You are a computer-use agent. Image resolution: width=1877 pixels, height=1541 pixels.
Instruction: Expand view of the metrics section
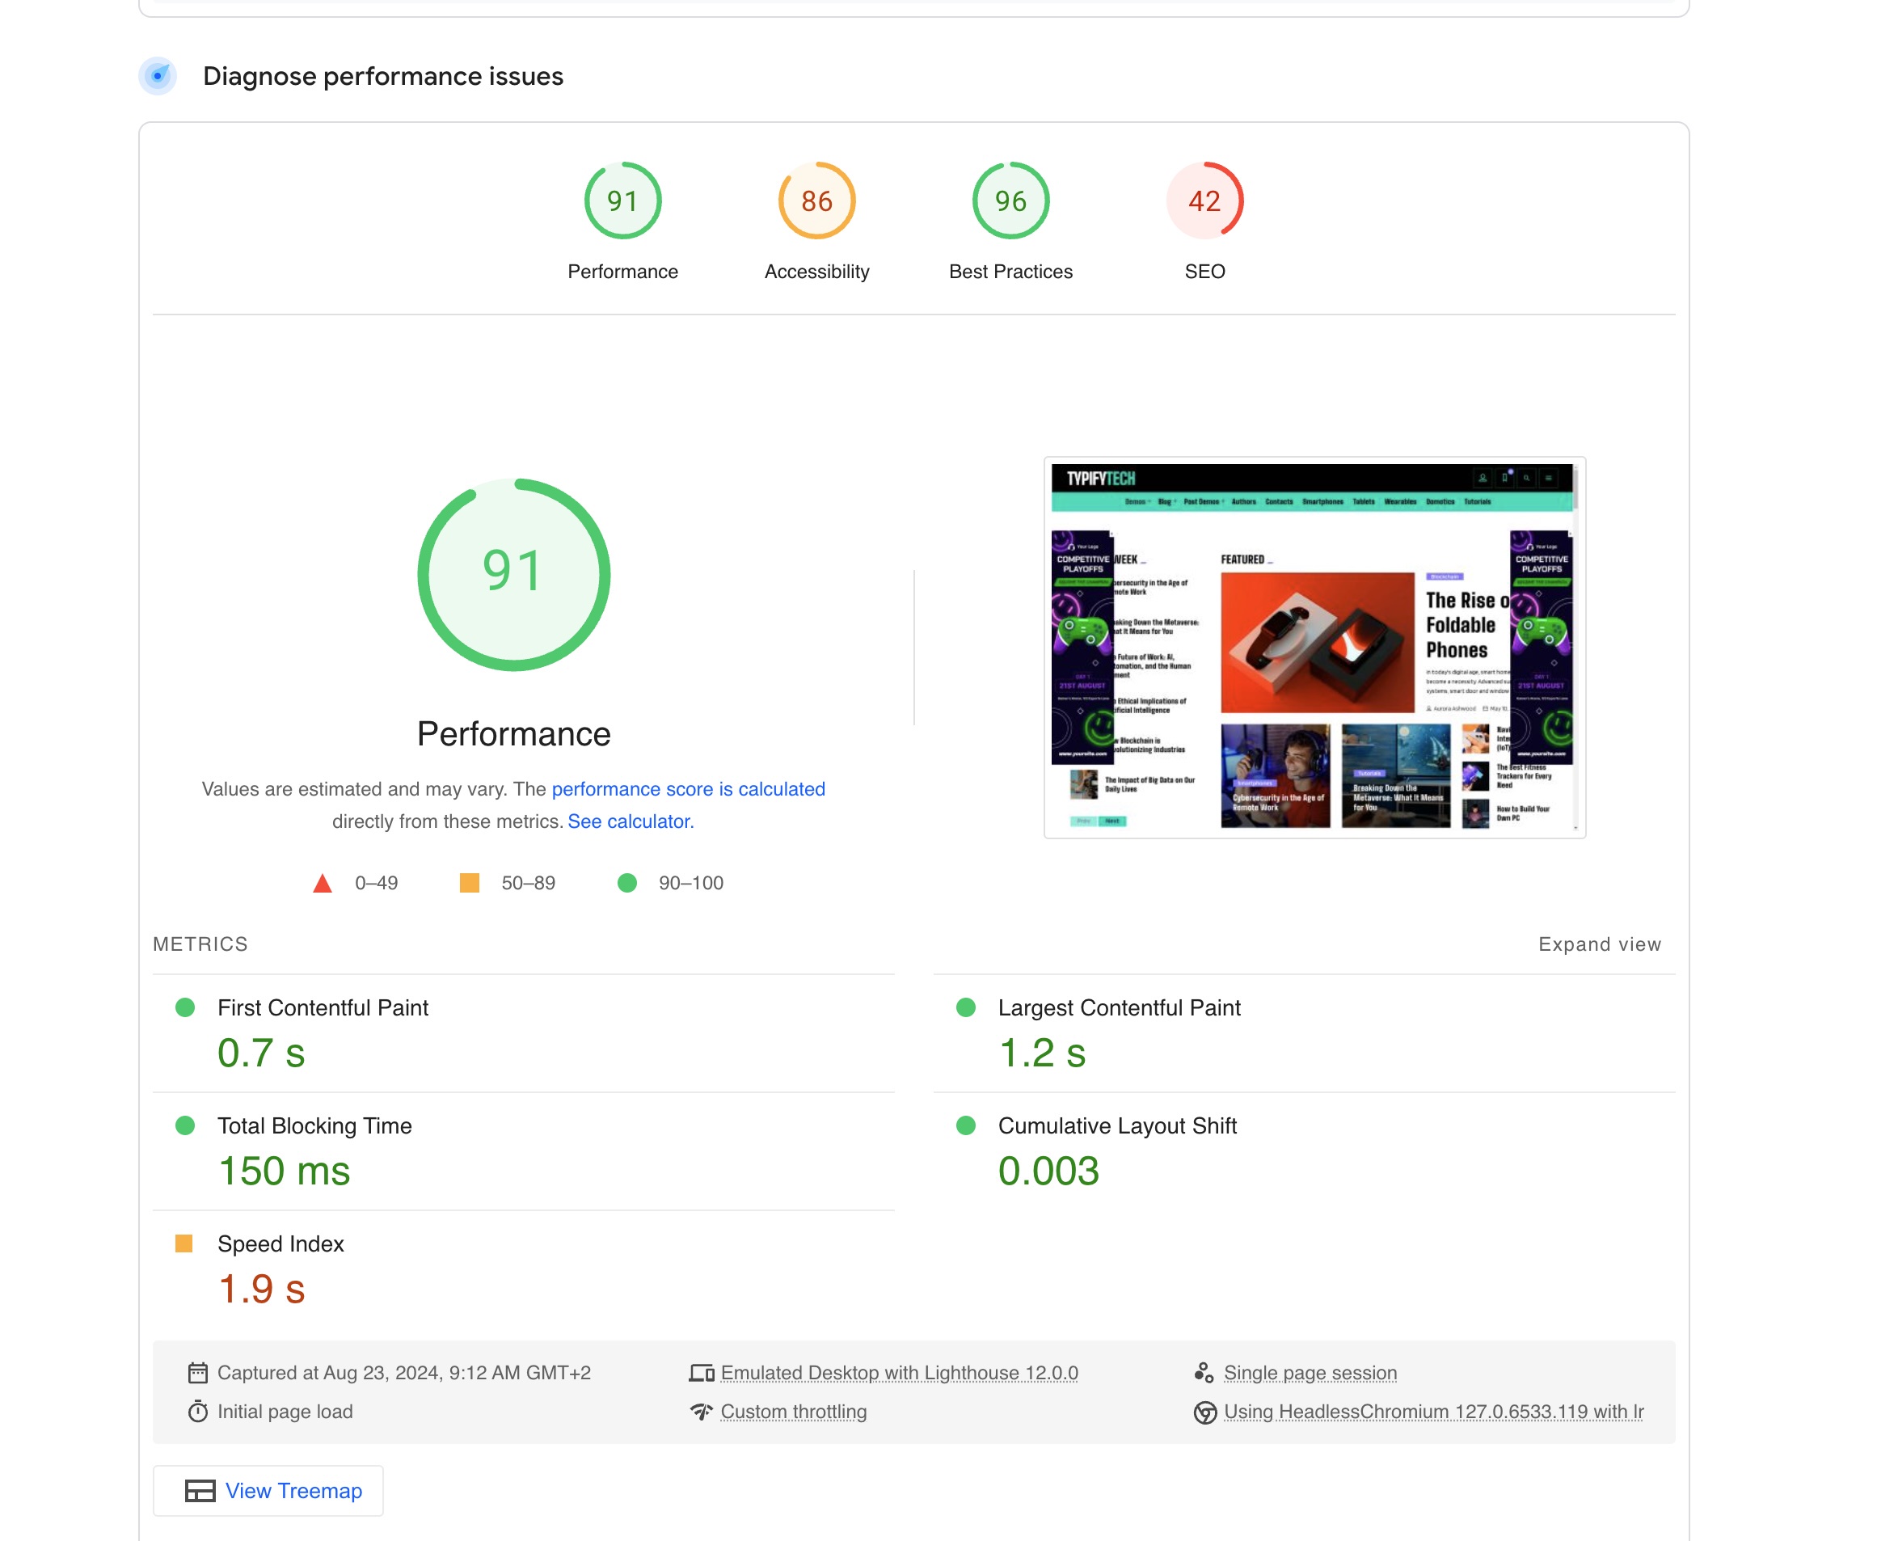[1598, 944]
